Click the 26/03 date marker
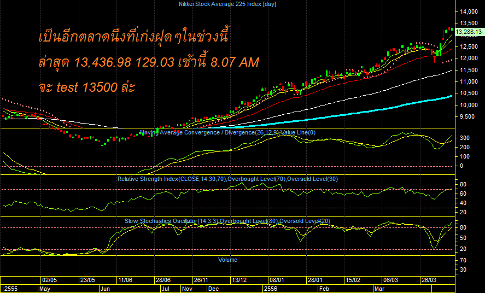Image resolution: width=485 pixels, height=293 pixels. 429,280
